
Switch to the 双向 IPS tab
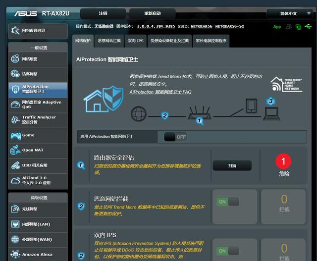(136, 41)
